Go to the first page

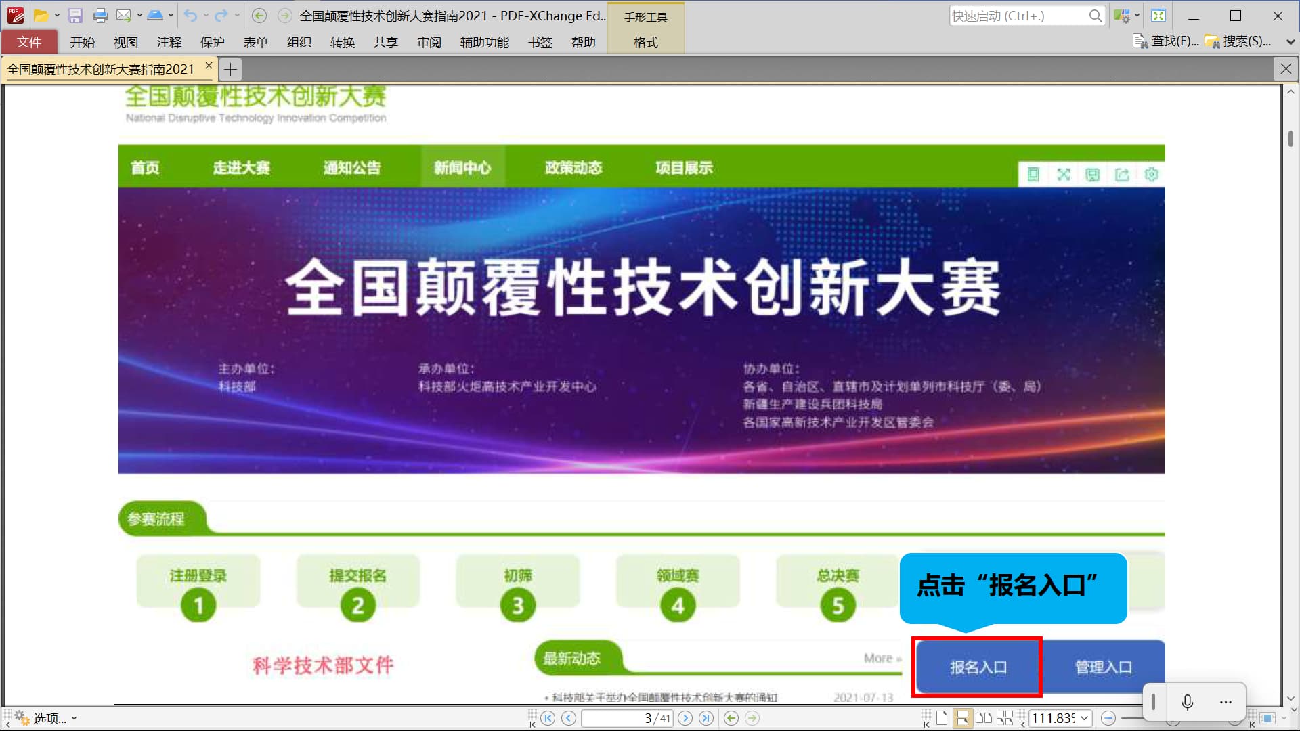pos(548,718)
